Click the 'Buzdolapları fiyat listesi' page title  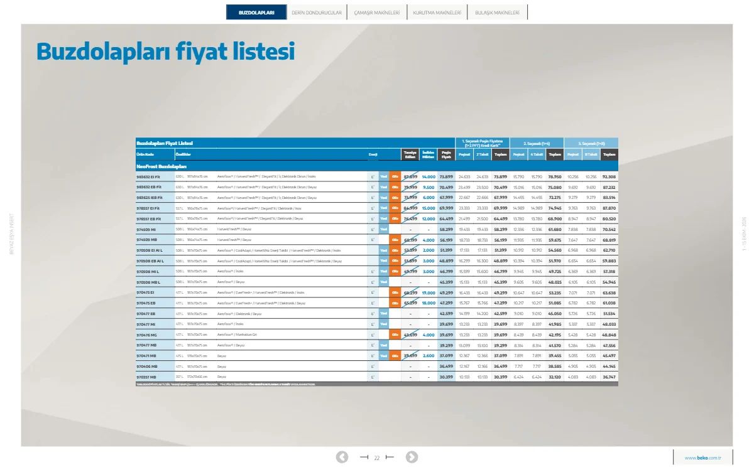pos(165,51)
